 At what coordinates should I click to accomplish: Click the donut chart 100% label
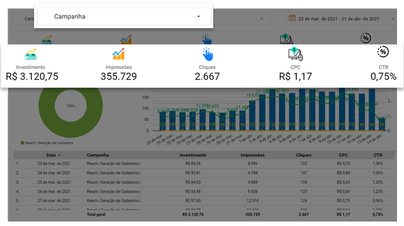71,106
